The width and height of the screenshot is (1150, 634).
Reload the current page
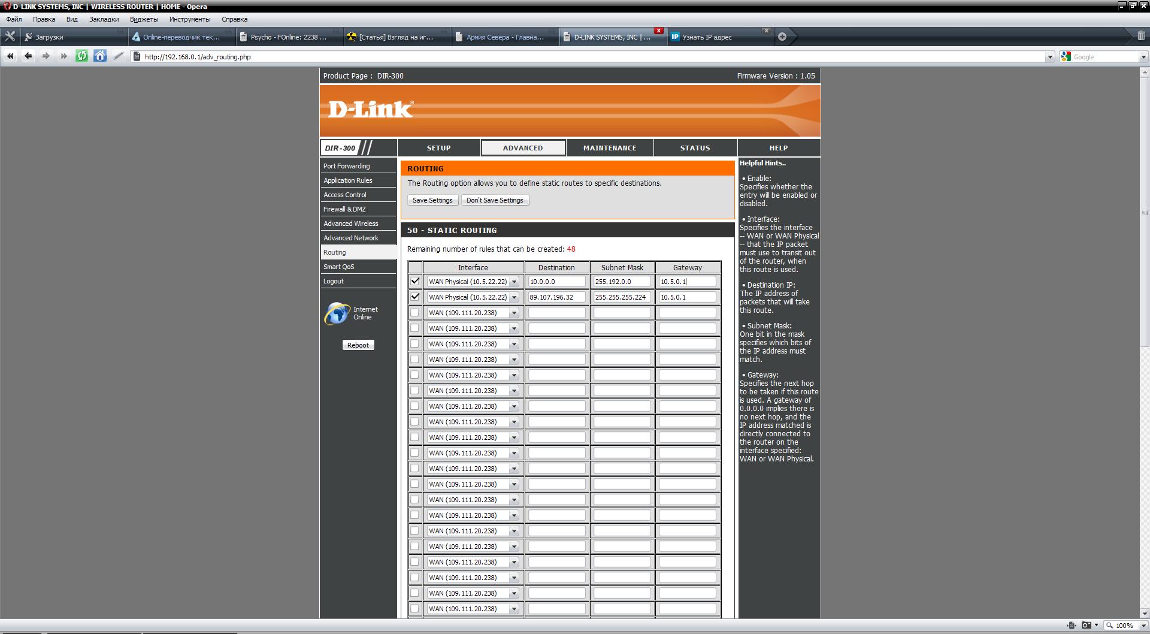point(82,56)
